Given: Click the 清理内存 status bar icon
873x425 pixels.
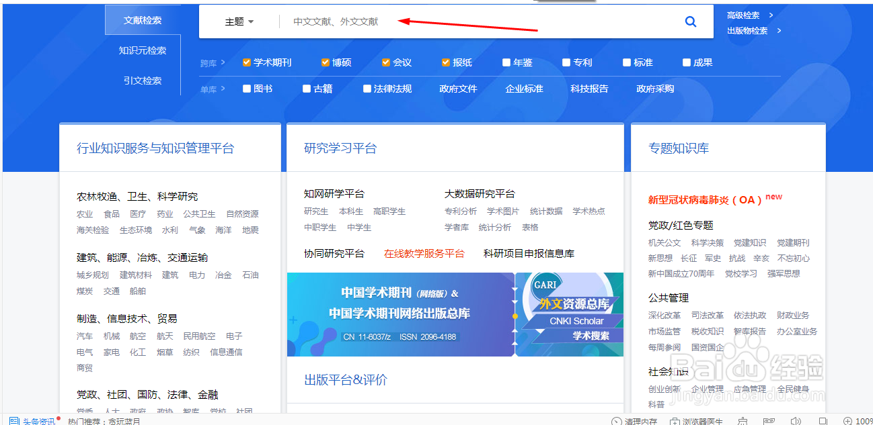Looking at the screenshot, I should point(617,421).
